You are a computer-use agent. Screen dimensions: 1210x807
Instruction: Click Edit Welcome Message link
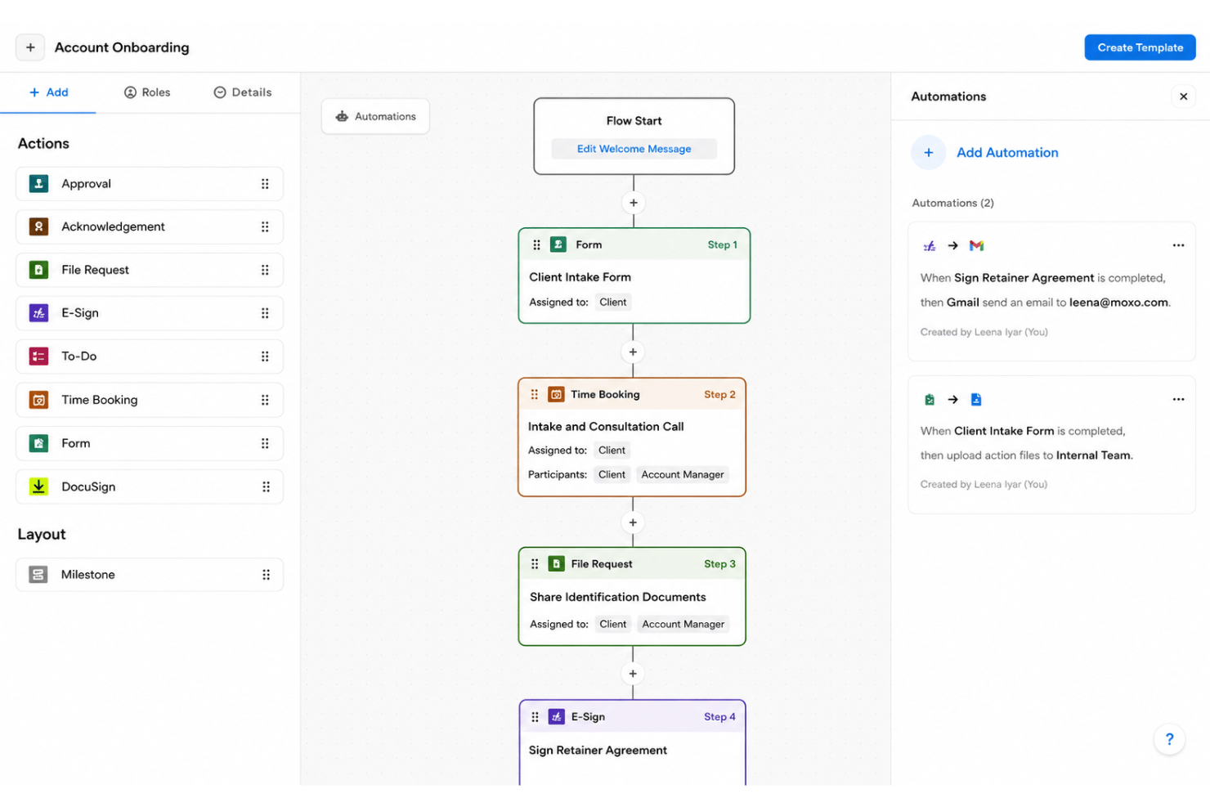pyautogui.click(x=634, y=149)
